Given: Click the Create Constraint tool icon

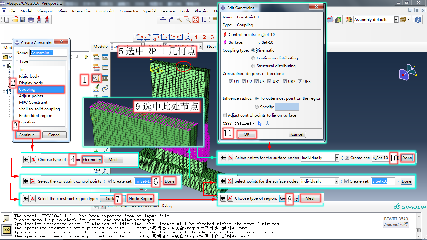Looking at the screenshot, I should [96, 78].
